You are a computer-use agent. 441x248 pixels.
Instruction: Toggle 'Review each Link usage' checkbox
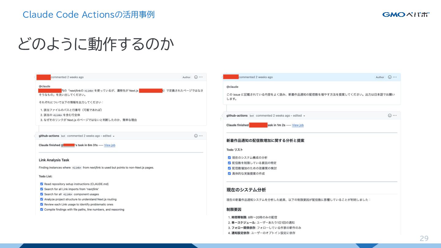[x=42, y=204]
